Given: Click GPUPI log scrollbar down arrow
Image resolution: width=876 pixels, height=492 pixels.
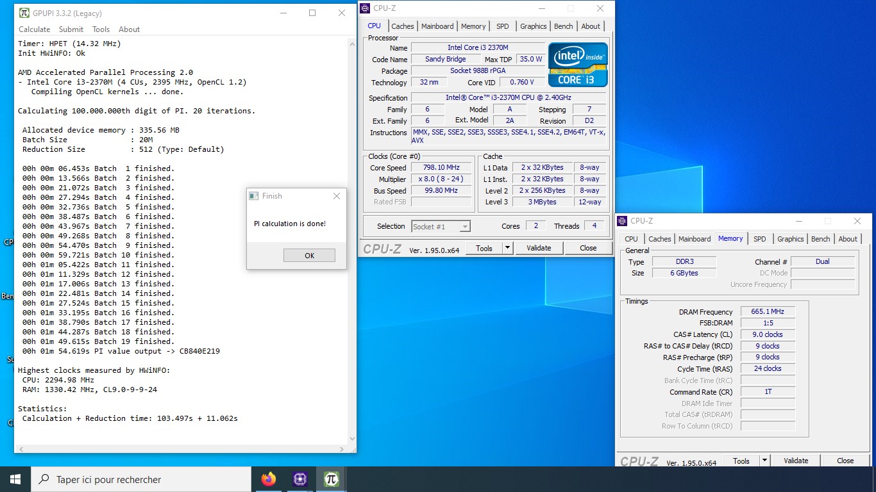Looking at the screenshot, I should 351,439.
